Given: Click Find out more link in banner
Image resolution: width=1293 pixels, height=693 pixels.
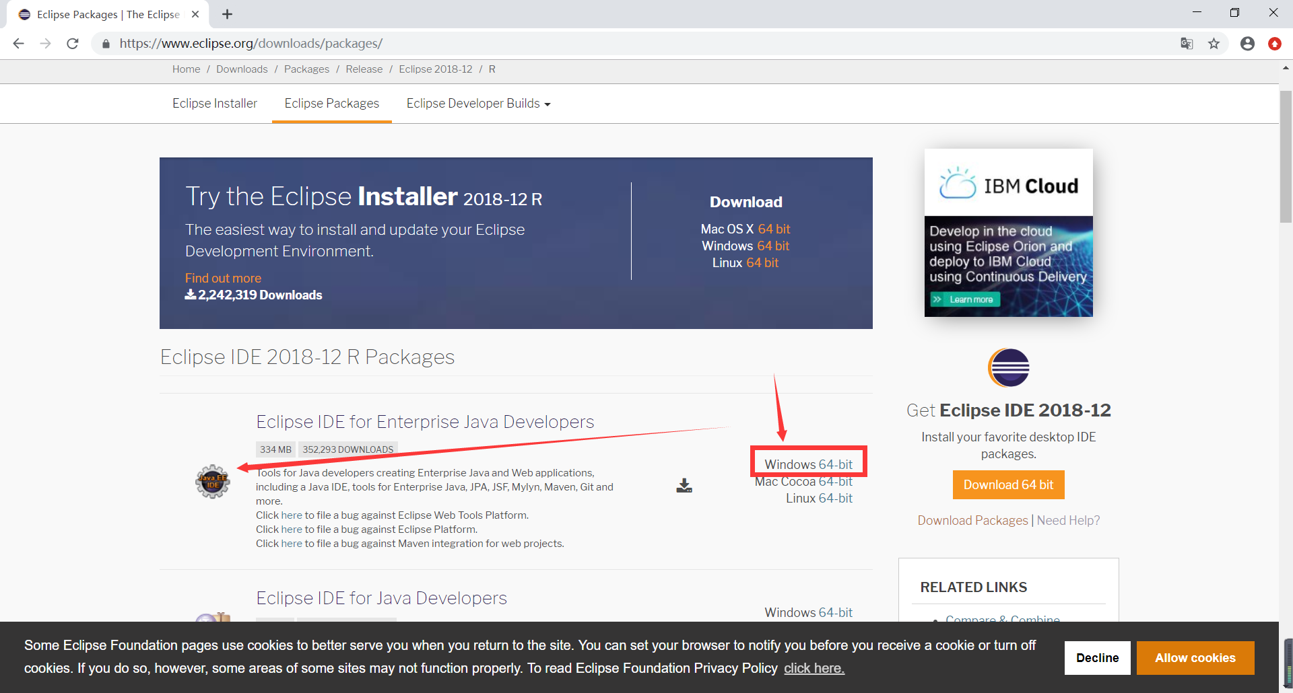Looking at the screenshot, I should (223, 278).
